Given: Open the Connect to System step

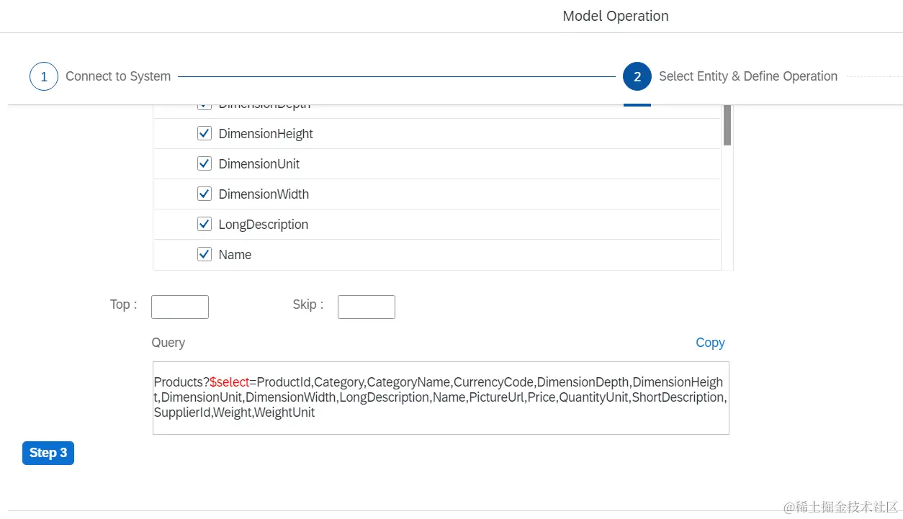Looking at the screenshot, I should (118, 76).
